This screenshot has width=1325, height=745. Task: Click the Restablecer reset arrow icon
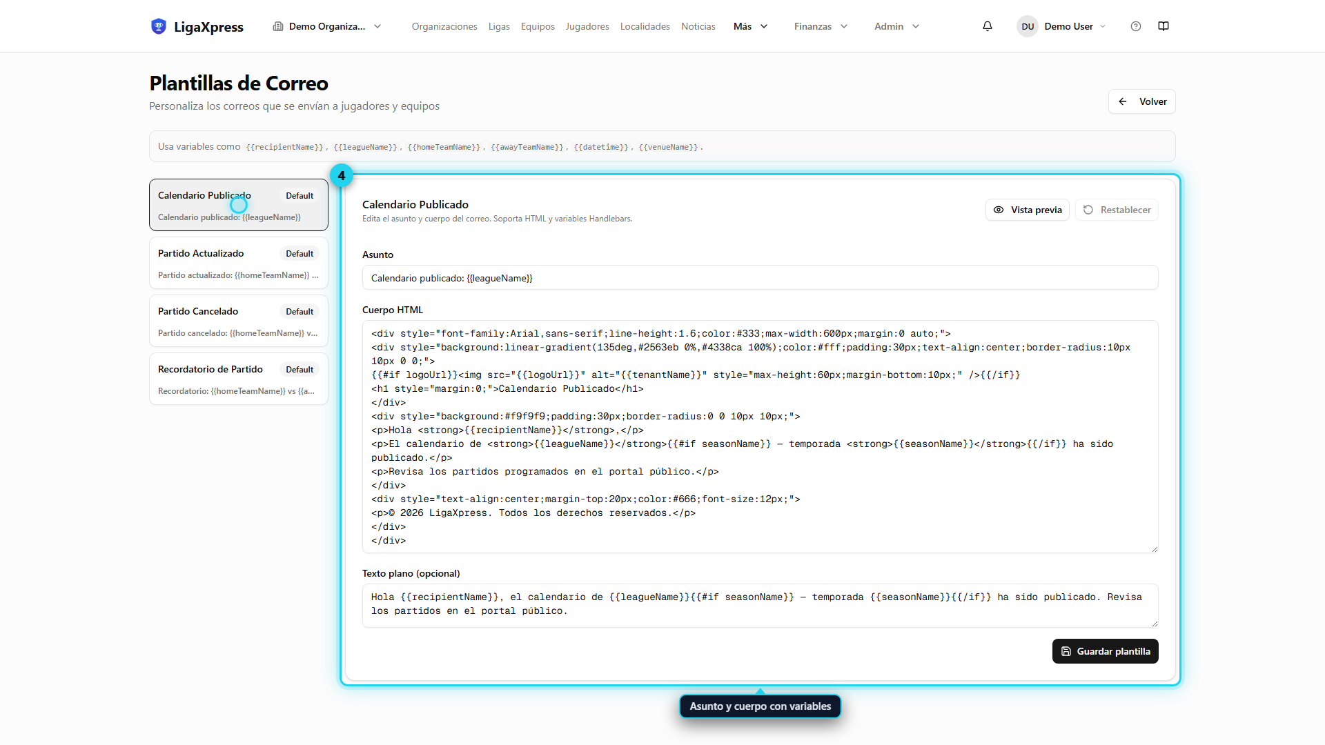(x=1088, y=210)
